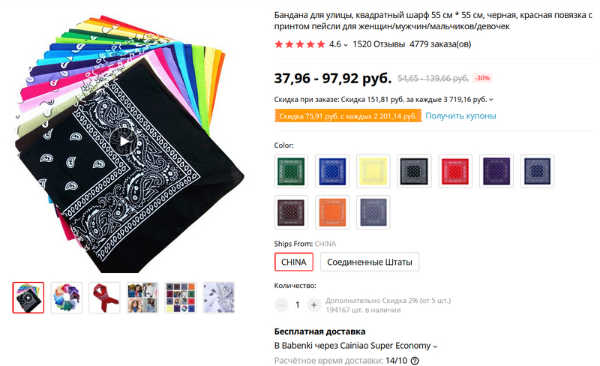Click the Получить купоны link
Screen dimensions: 600x366
pyautogui.click(x=460, y=116)
